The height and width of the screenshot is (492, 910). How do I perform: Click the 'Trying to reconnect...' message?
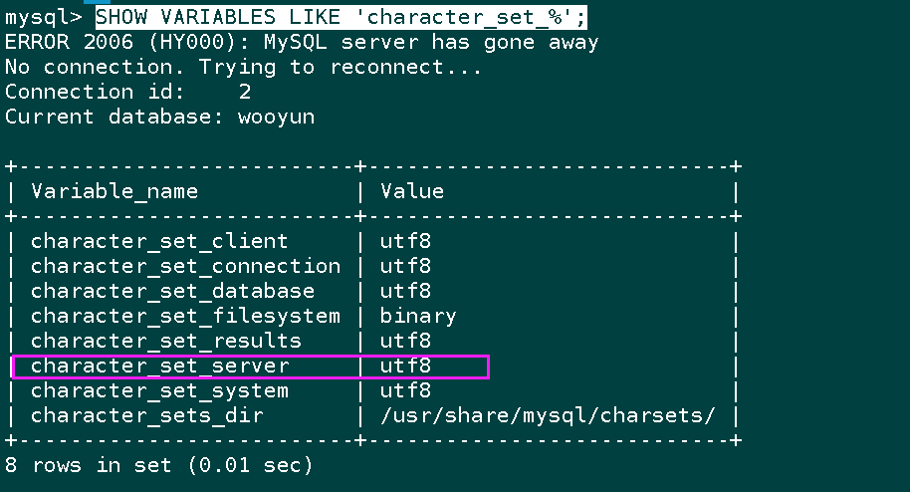click(341, 68)
